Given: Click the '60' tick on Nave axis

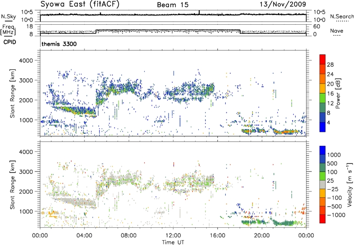Looking at the screenshot, I should pos(316,27).
